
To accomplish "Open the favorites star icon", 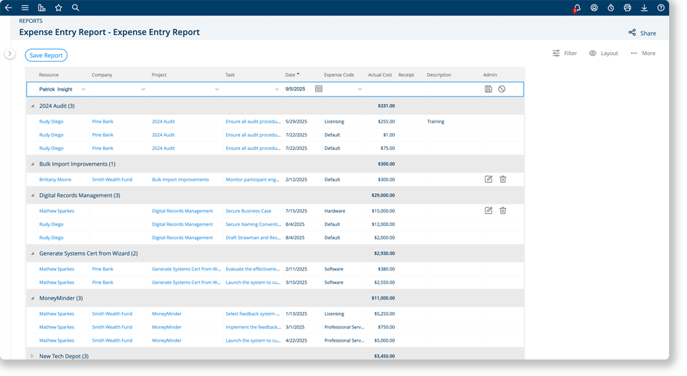I will pyautogui.click(x=59, y=7).
